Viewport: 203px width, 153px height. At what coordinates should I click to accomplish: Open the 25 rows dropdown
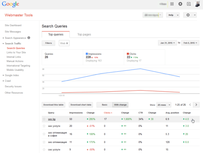(164, 105)
